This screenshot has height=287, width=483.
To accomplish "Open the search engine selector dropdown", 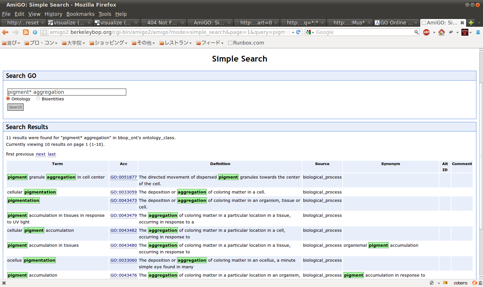I will (310, 32).
